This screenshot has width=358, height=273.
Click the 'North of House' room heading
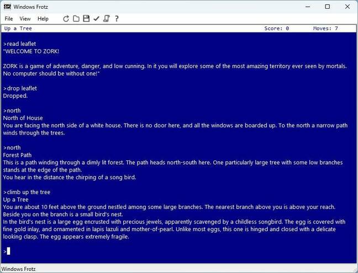click(x=23, y=118)
